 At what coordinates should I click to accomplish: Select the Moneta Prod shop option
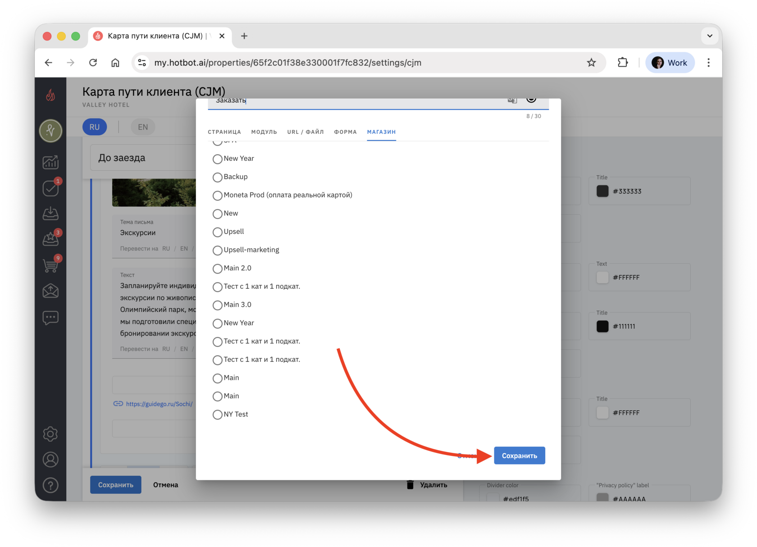point(218,196)
